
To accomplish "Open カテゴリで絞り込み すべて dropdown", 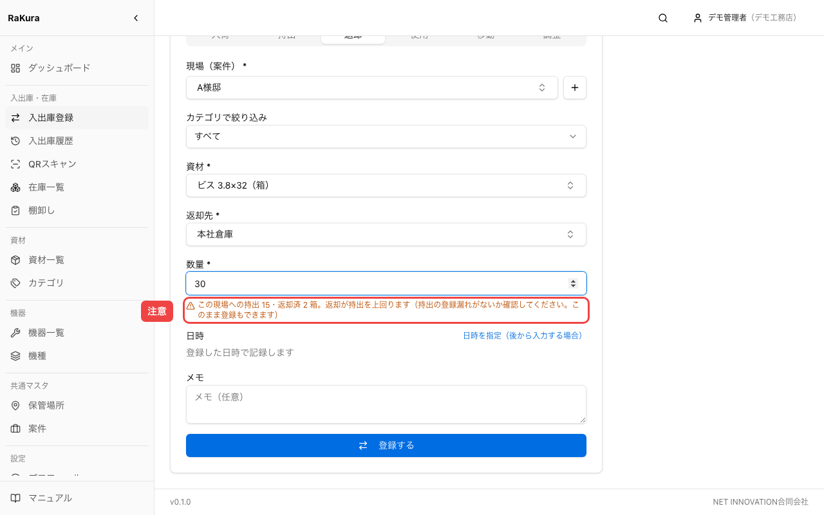I will pyautogui.click(x=386, y=136).
